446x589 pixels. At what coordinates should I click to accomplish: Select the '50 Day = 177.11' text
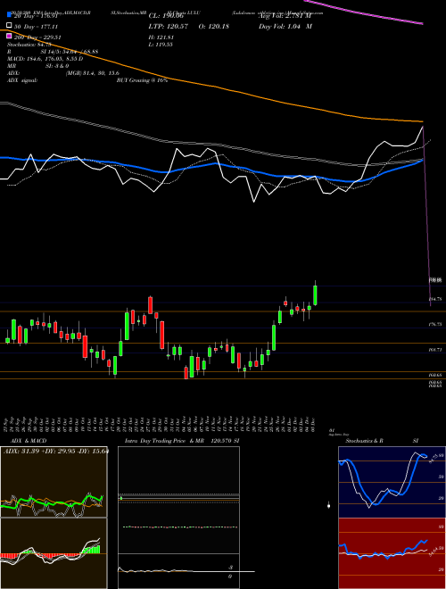pyautogui.click(x=36, y=27)
